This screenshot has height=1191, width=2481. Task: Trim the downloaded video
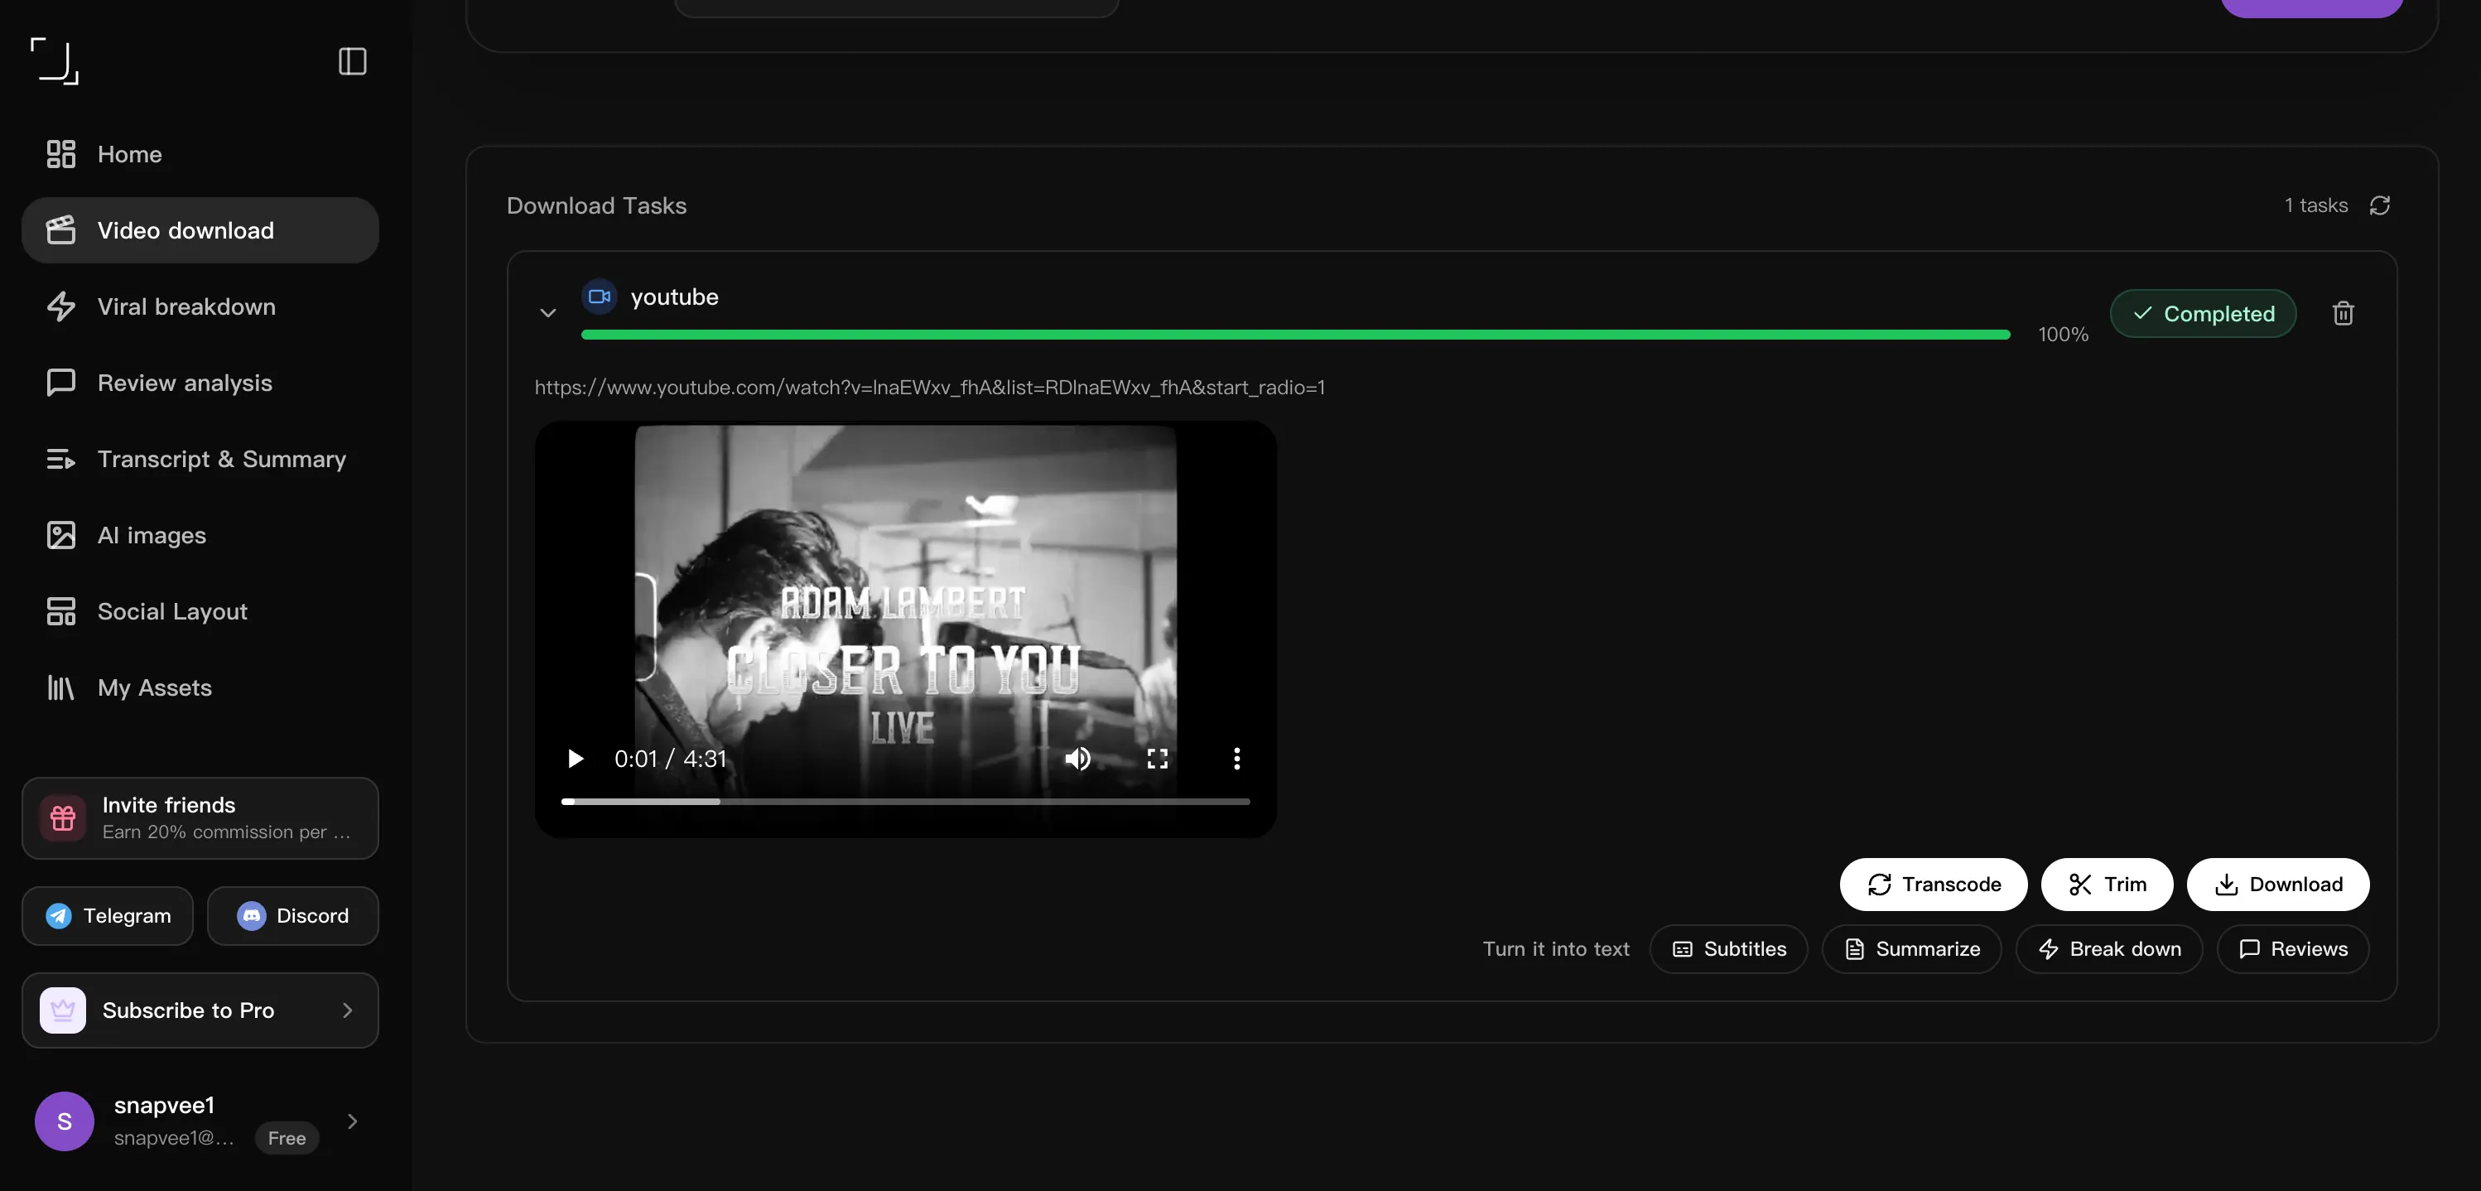[2108, 885]
